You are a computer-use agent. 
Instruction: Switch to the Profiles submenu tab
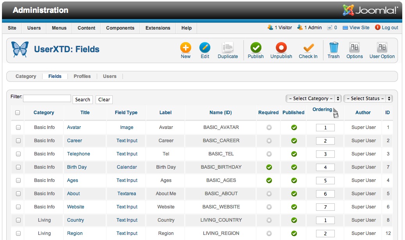[x=82, y=76]
